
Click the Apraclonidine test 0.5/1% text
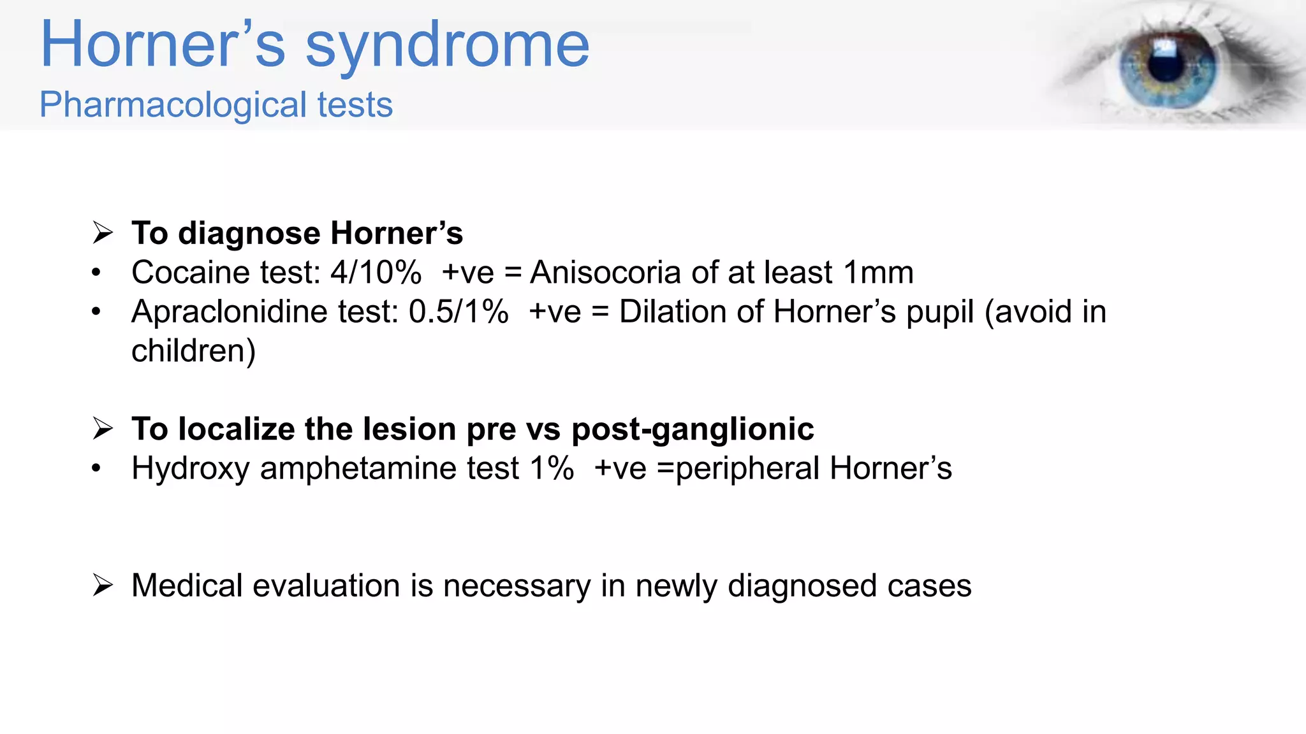320,312
